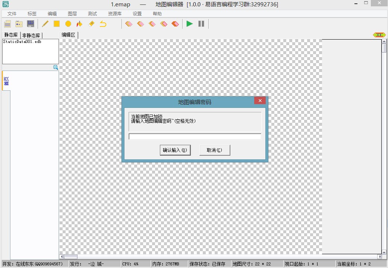Click the green app icon in the title bar
This screenshot has height=268, width=388.
6,4
